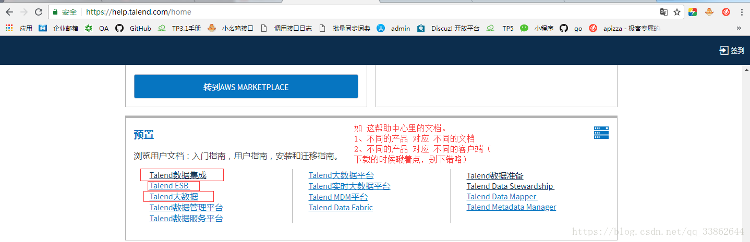750x242 pixels.
Task: Click the 预置 heading
Action: 143,135
